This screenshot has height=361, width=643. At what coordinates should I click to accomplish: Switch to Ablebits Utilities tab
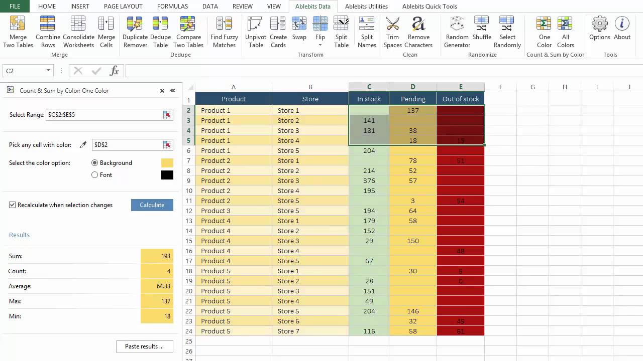tap(366, 7)
